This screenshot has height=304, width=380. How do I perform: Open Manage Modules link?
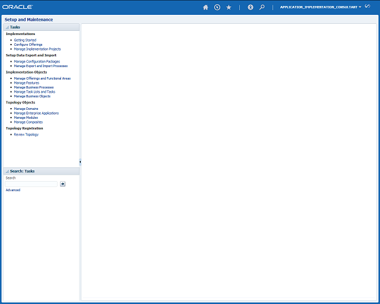26,118
